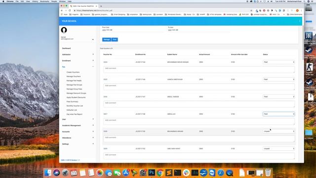Open Photoshop from the dock
The width and height of the screenshot is (316, 178).
[152, 173]
